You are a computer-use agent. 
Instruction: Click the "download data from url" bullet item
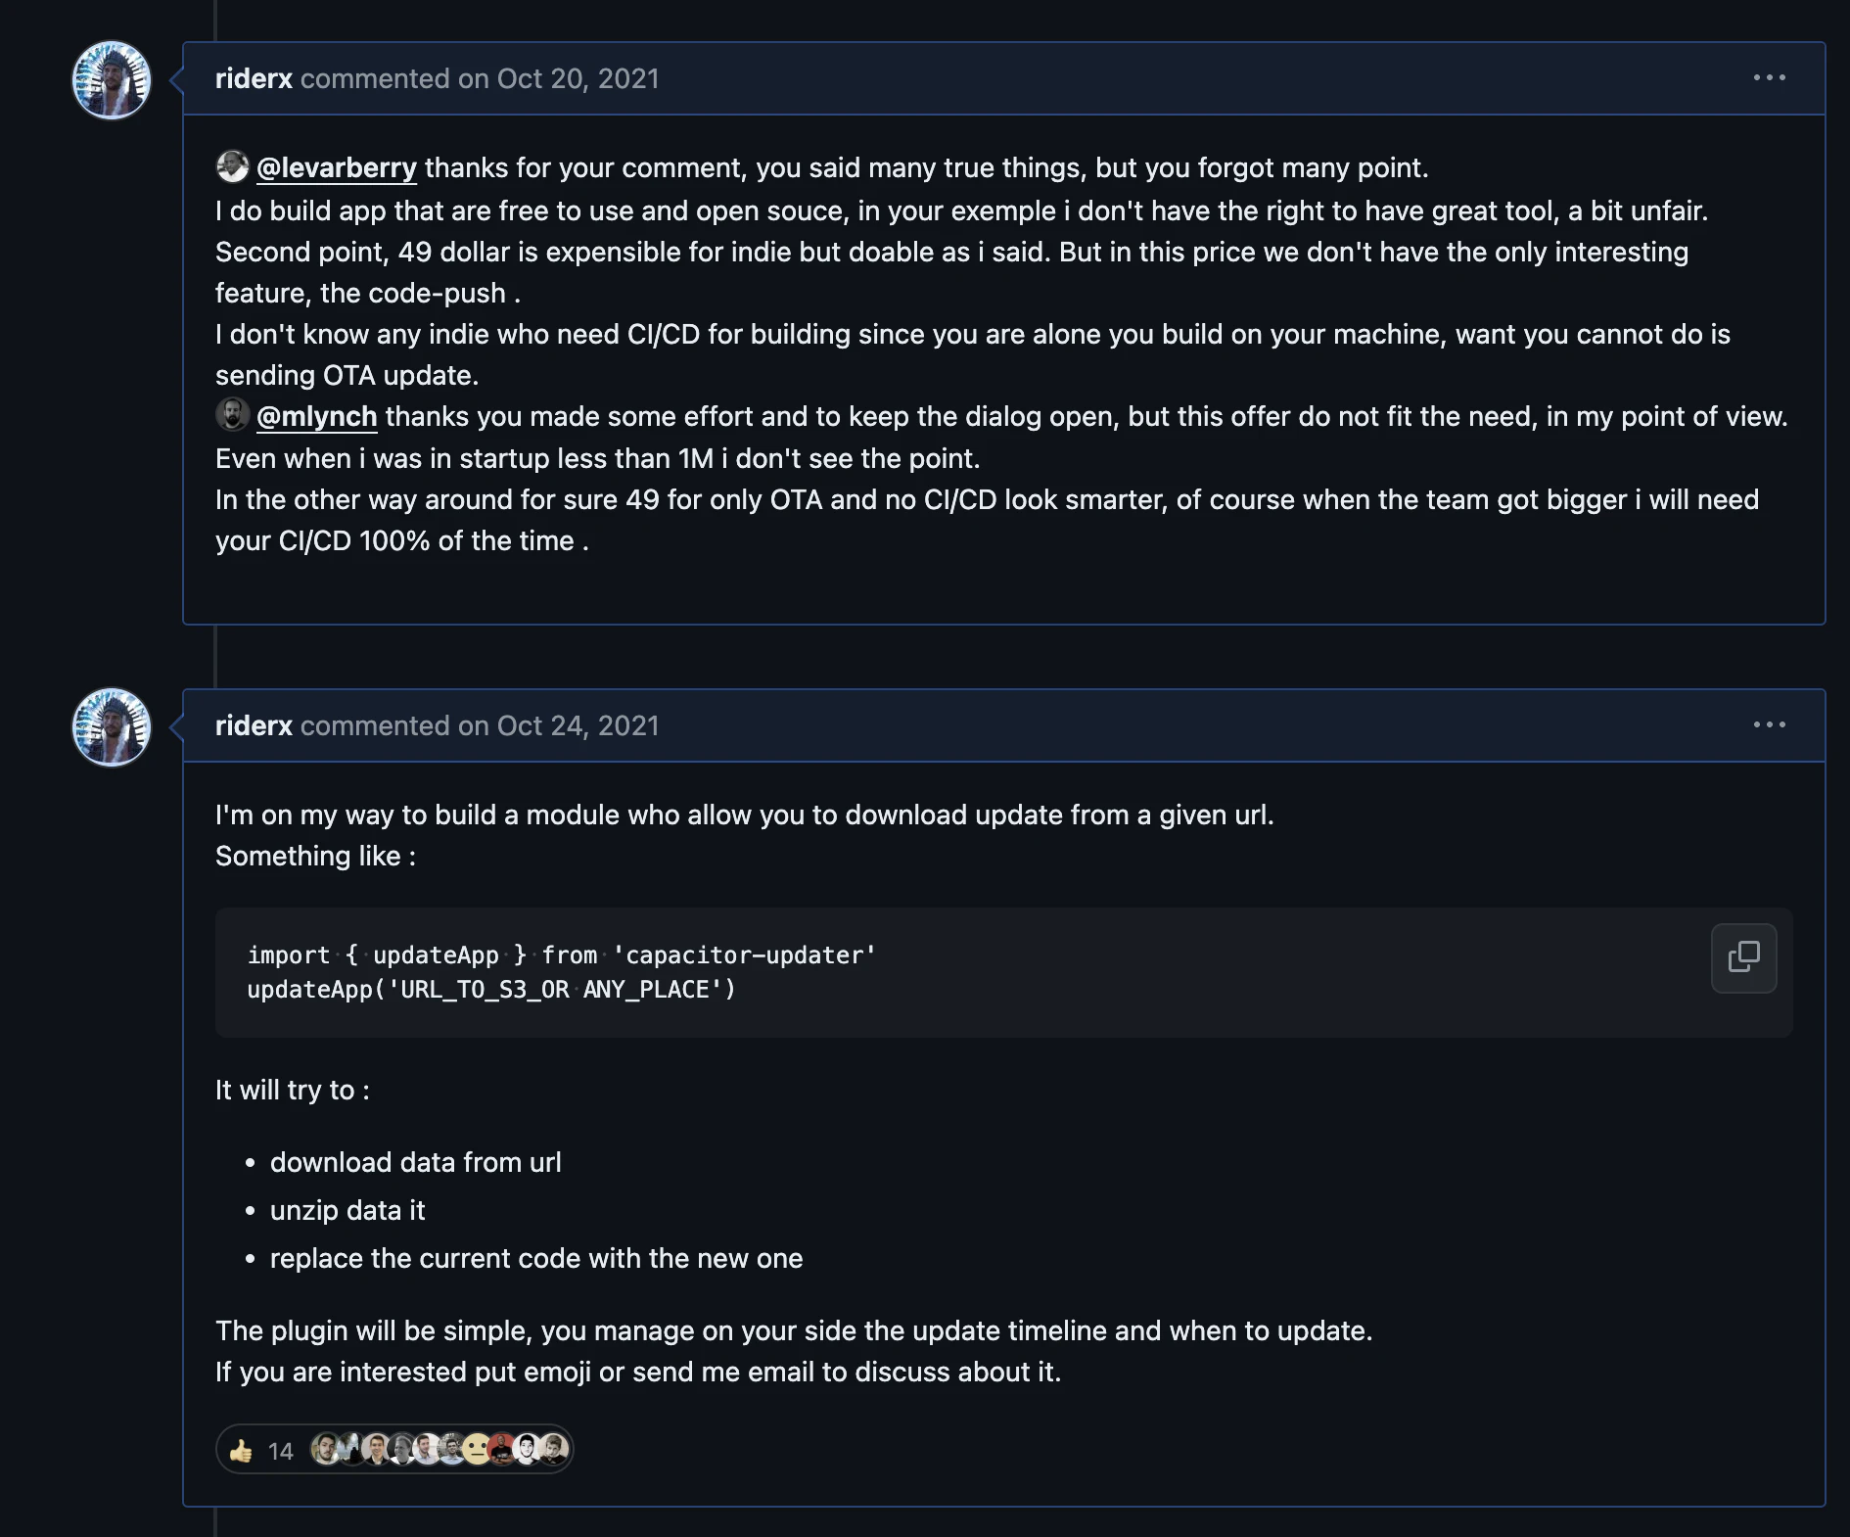[415, 1163]
